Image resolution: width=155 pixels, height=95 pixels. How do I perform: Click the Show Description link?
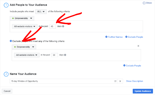pos(134,81)
